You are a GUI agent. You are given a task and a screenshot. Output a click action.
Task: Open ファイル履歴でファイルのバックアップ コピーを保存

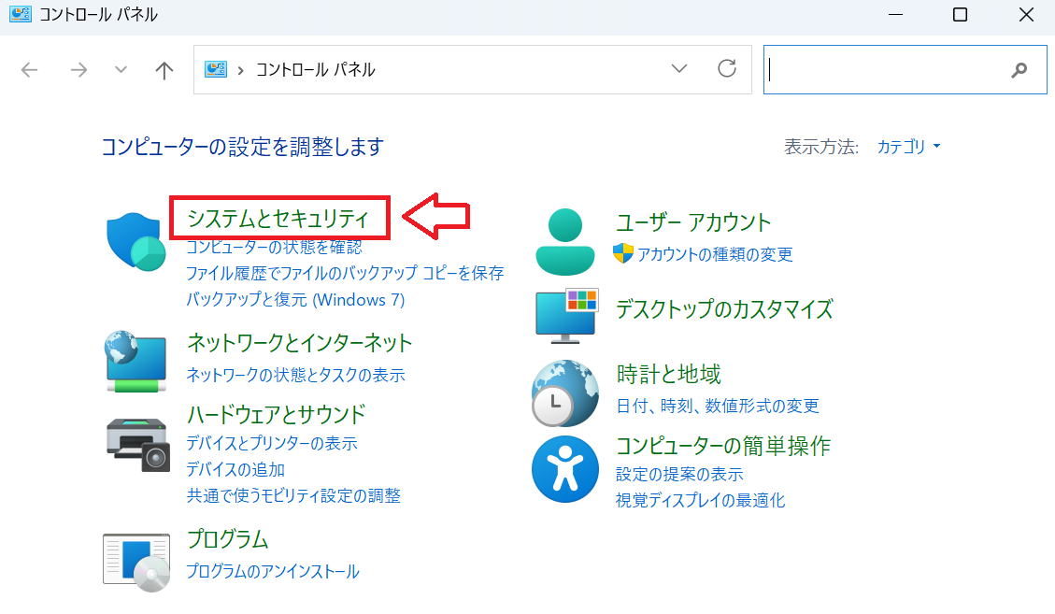pyautogui.click(x=345, y=273)
